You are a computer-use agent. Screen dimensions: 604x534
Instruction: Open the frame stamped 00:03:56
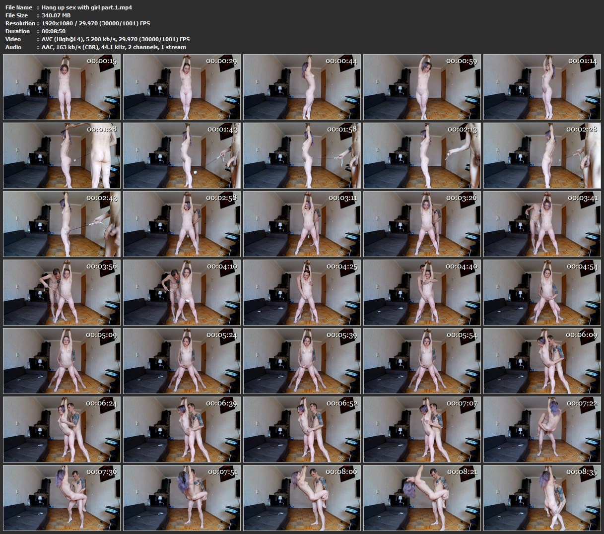[62, 292]
